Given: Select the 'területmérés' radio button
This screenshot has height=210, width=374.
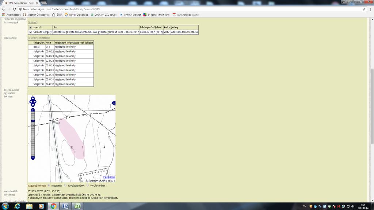Looking at the screenshot, I should 88,185.
